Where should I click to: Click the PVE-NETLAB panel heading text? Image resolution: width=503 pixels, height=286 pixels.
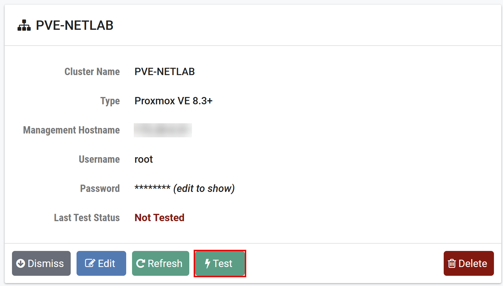tap(74, 25)
